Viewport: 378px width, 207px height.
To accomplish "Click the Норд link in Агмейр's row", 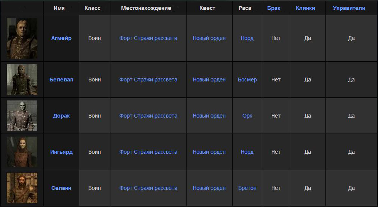I will [247, 38].
